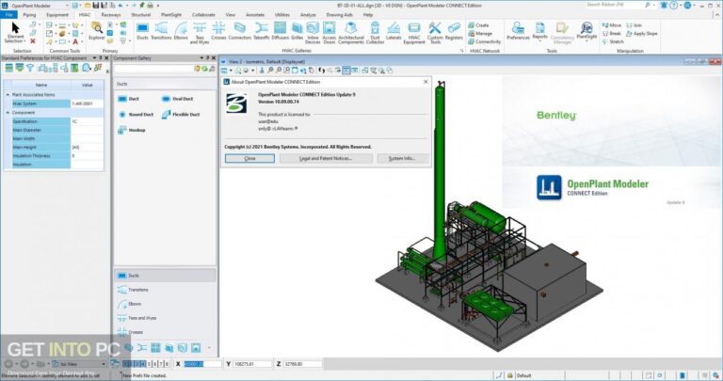
Task: Select the Stretch manipulation tool
Action: tap(613, 41)
